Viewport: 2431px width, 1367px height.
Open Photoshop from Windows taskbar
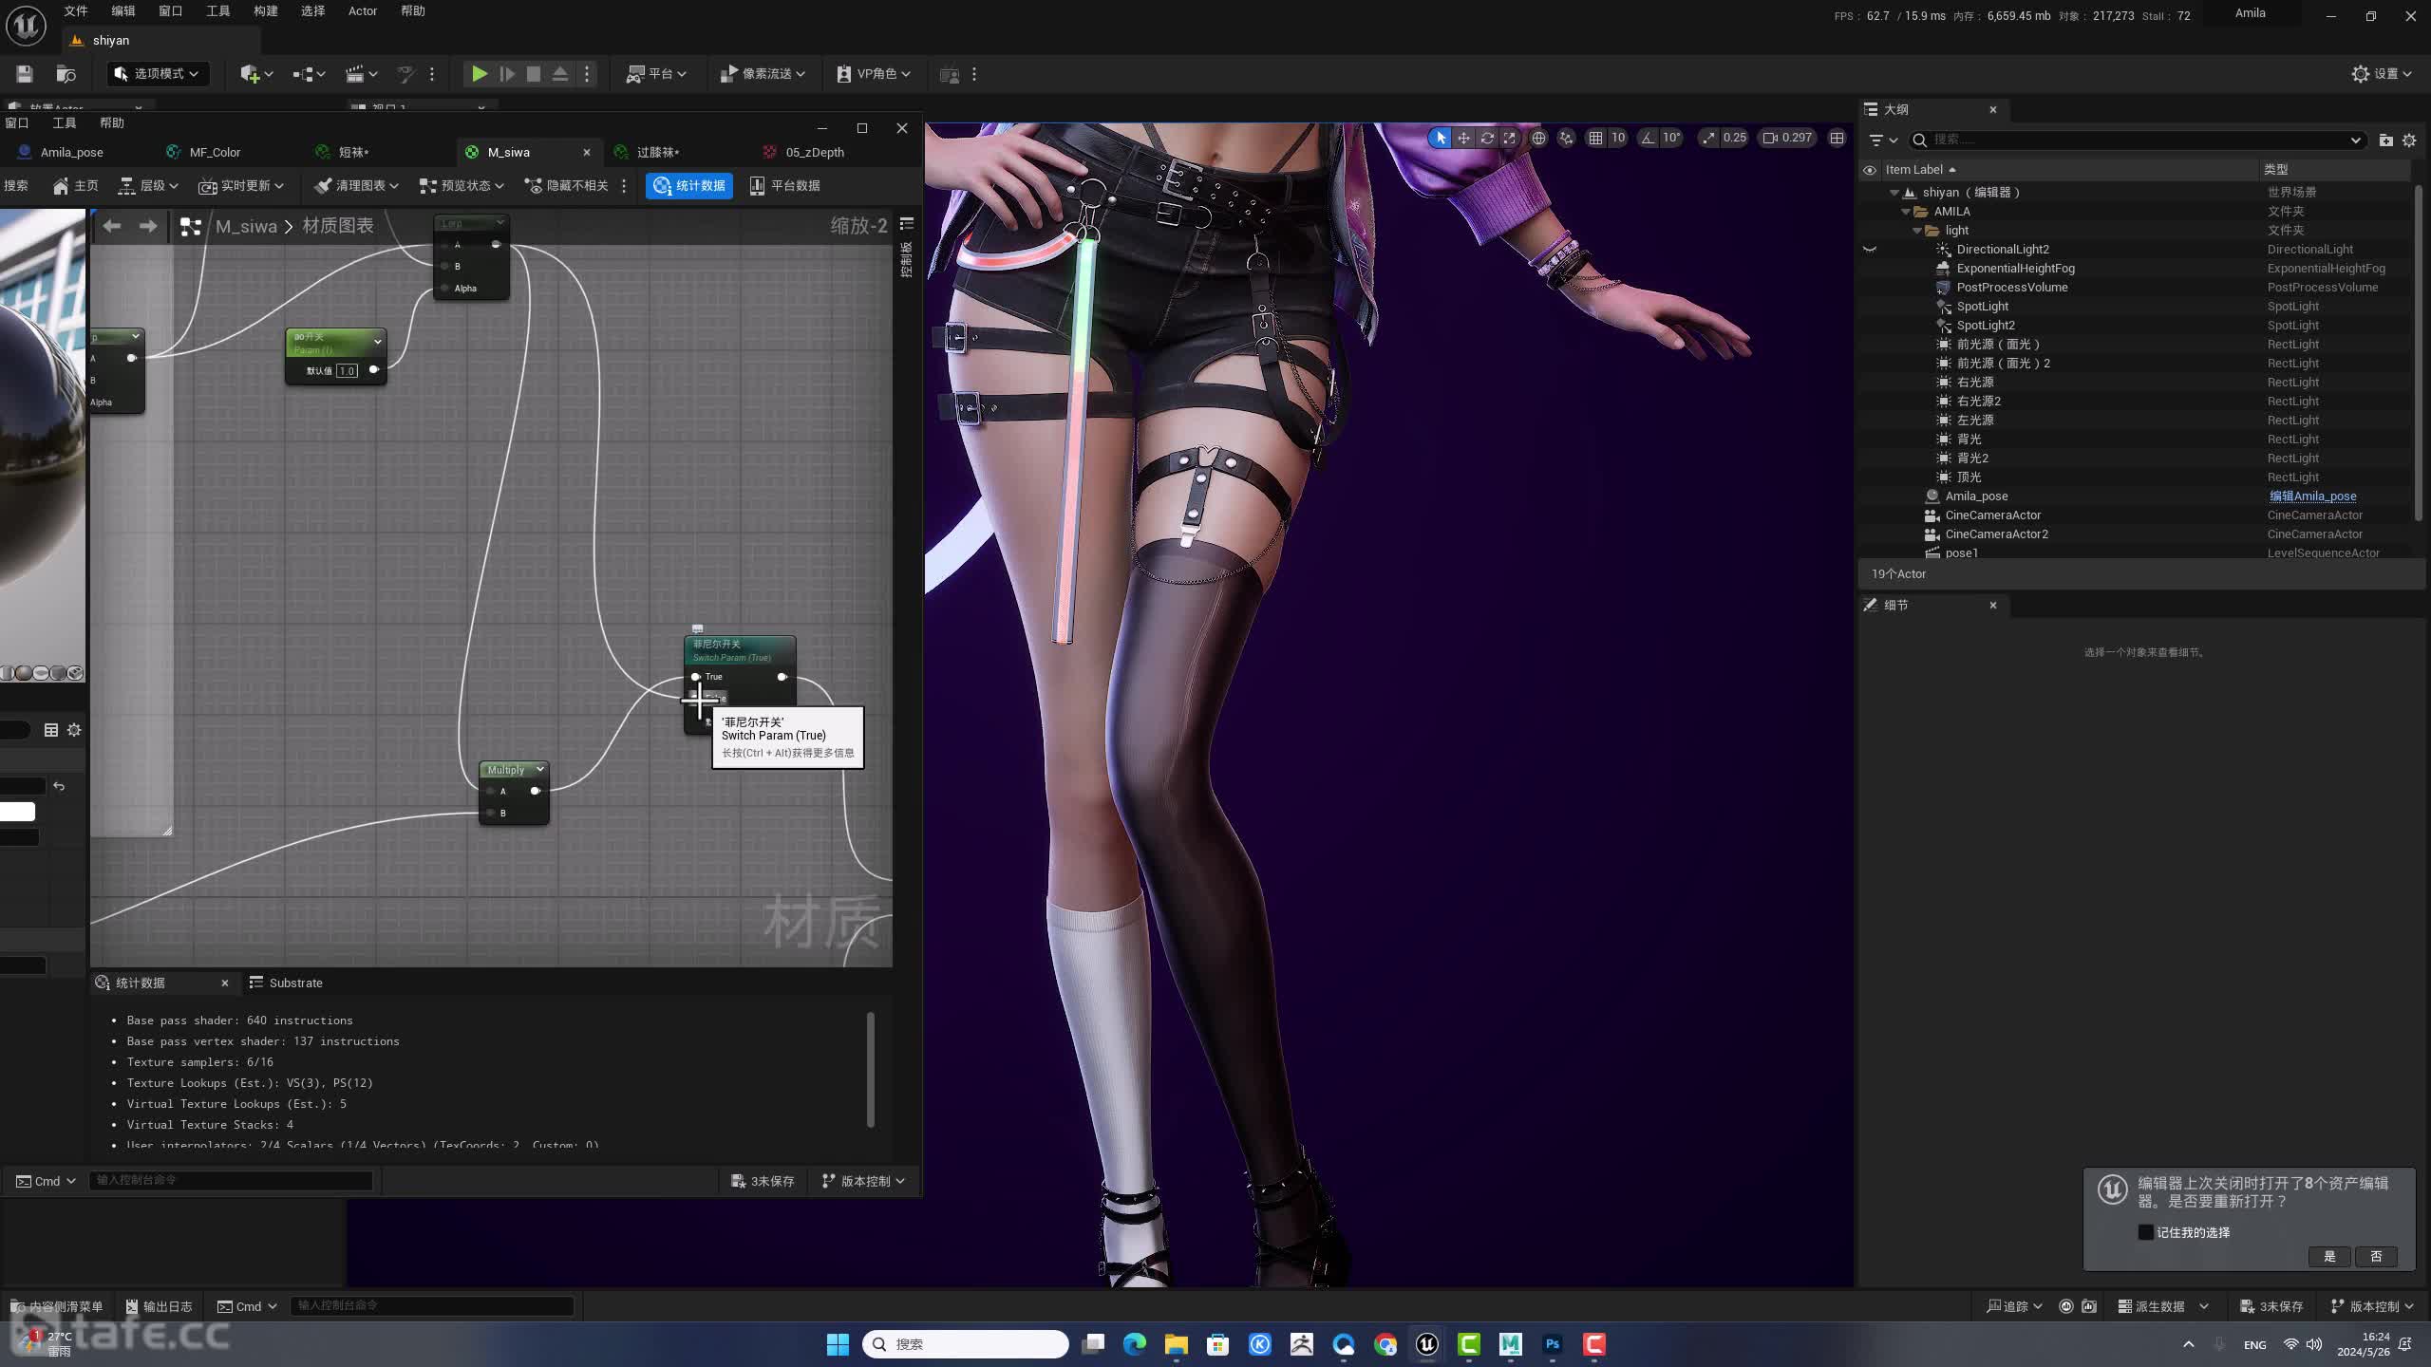pos(1553,1344)
